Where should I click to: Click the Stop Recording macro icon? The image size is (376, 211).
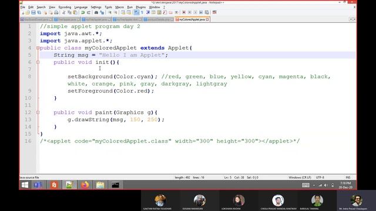coord(189,12)
